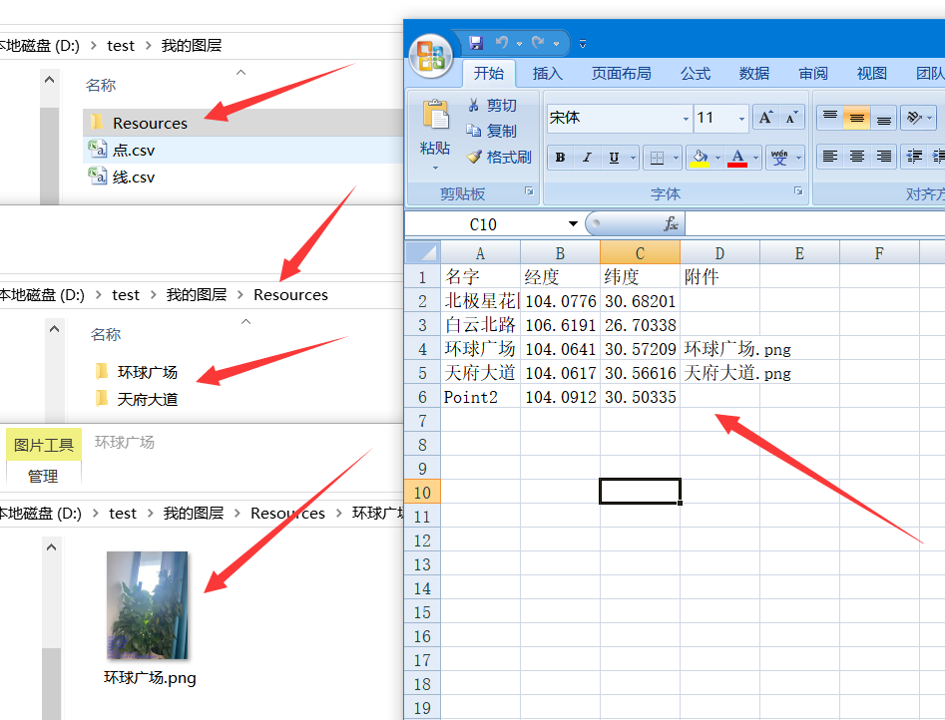Screen dimensions: 945x720
Task: Click the Name Box showing C10
Action: pyautogui.click(x=483, y=224)
